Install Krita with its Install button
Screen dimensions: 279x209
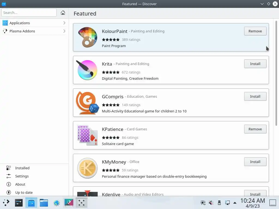click(x=255, y=64)
